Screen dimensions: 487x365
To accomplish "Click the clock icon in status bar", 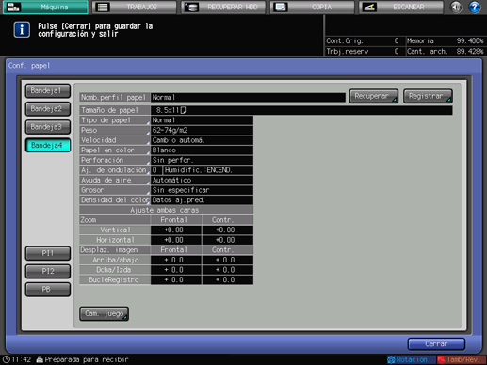I will (6, 359).
